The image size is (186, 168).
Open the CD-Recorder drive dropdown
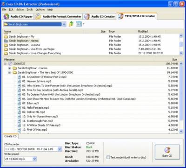60,149
